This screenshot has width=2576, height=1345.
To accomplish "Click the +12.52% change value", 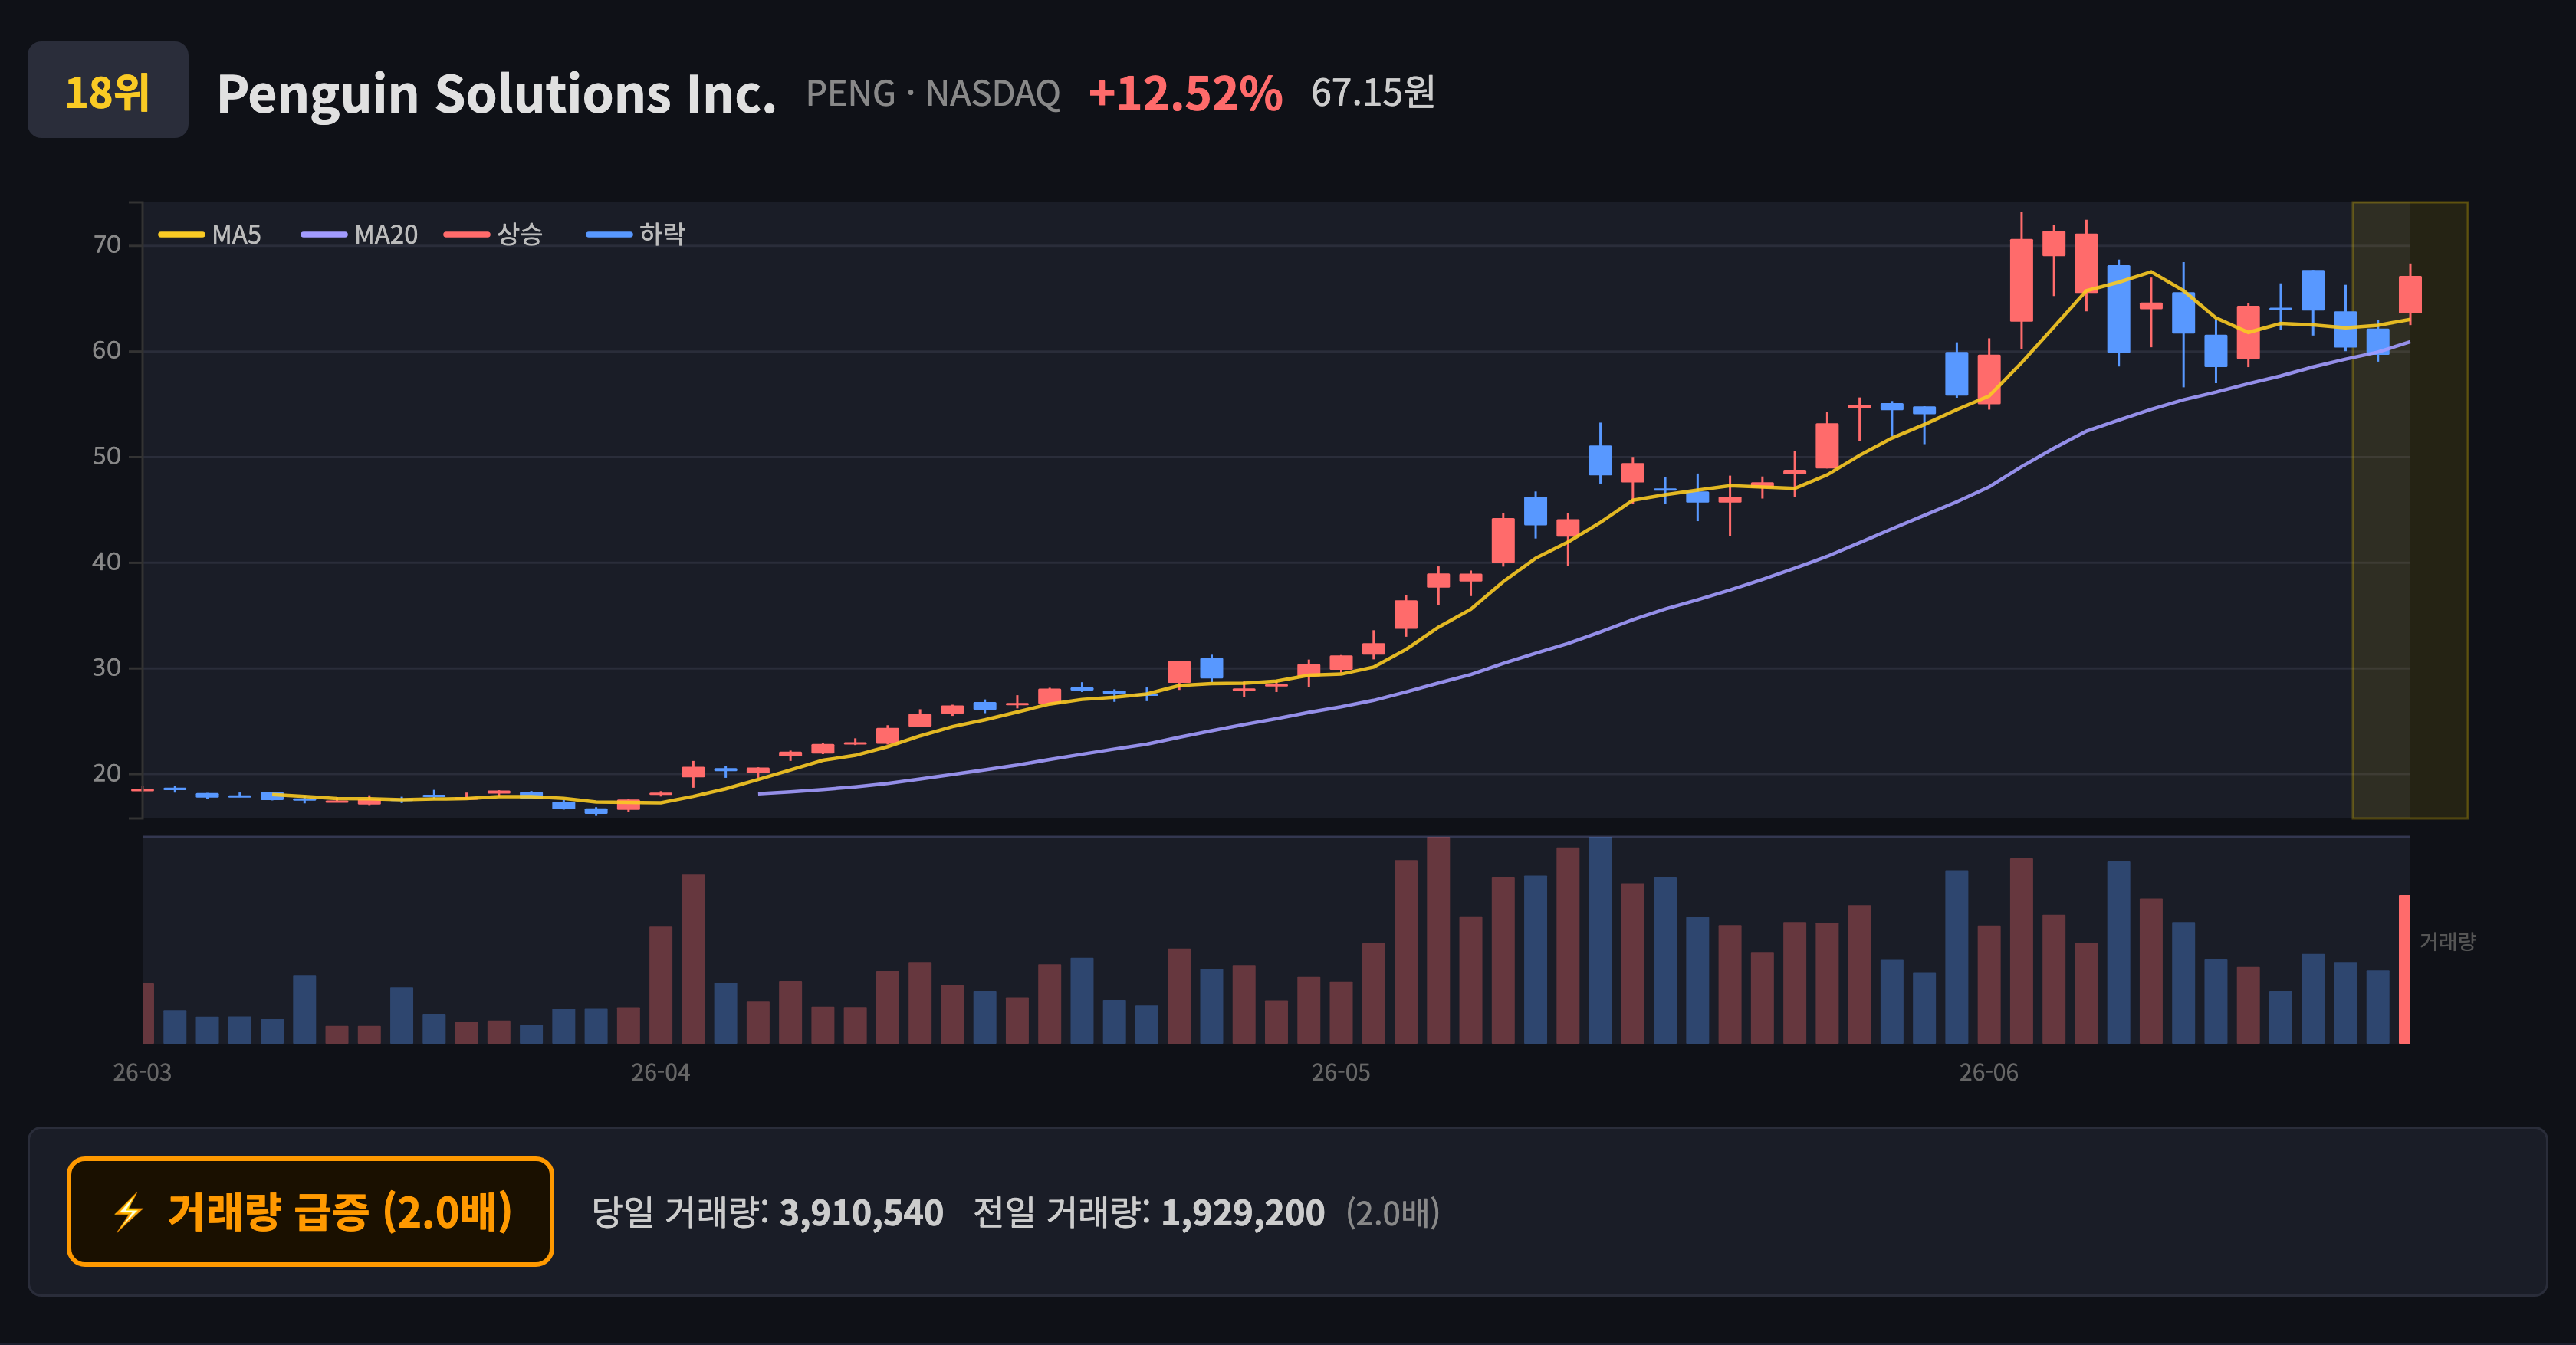I will click(x=1185, y=94).
